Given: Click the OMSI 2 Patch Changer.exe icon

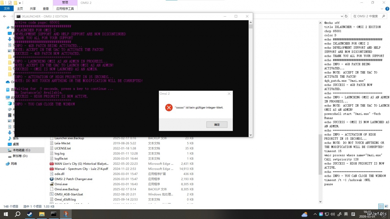Looking at the screenshot, I should pos(52,179).
